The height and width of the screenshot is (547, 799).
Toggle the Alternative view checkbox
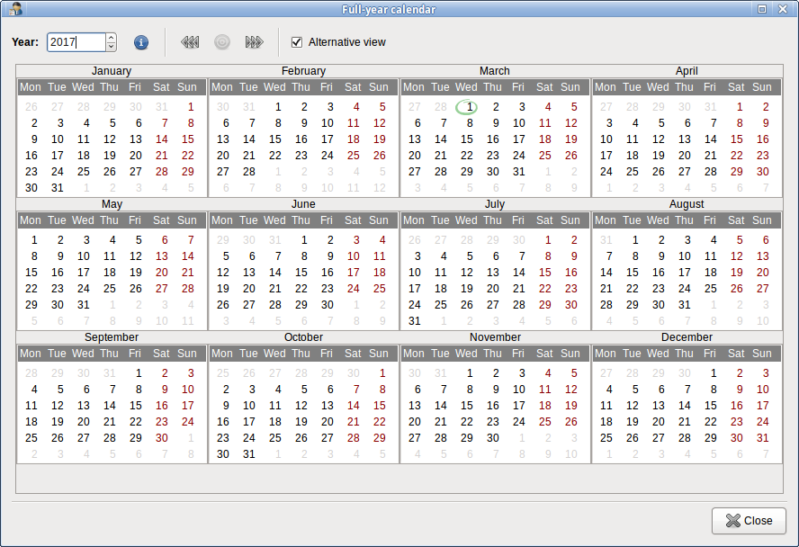click(297, 42)
